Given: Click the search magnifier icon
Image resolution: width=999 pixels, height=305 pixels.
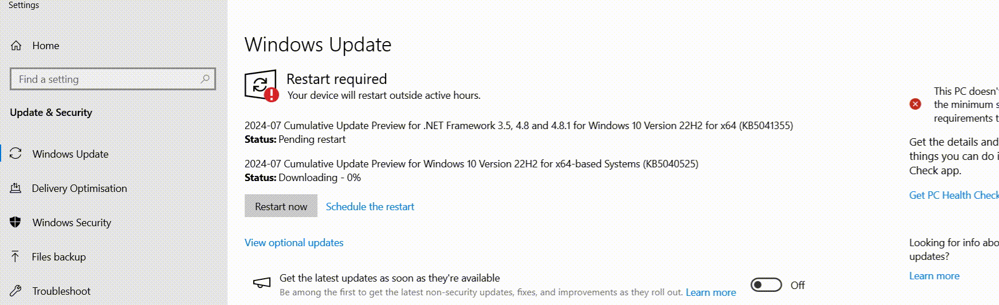Looking at the screenshot, I should [x=205, y=79].
